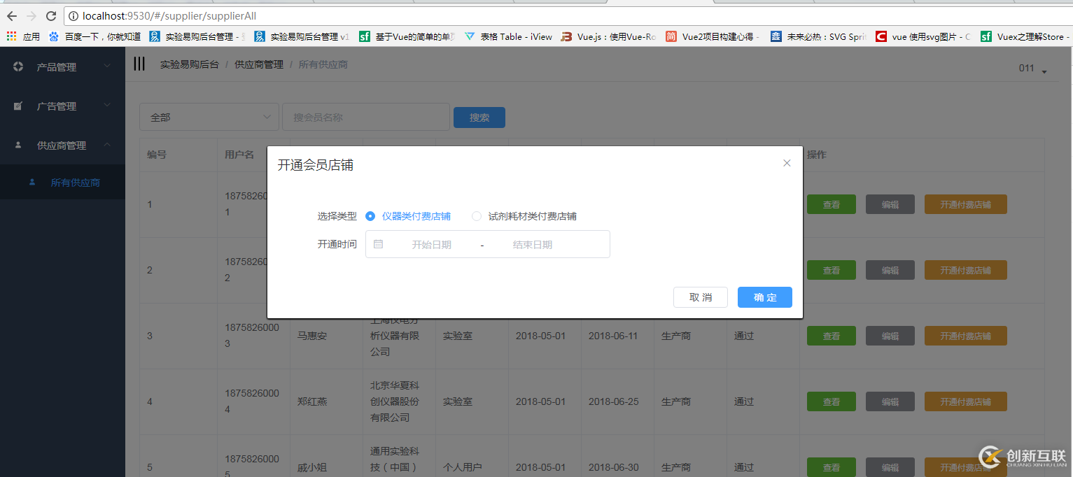This screenshot has height=477, width=1073.
Task: Click the 搜会员名称 input field
Action: tap(365, 117)
